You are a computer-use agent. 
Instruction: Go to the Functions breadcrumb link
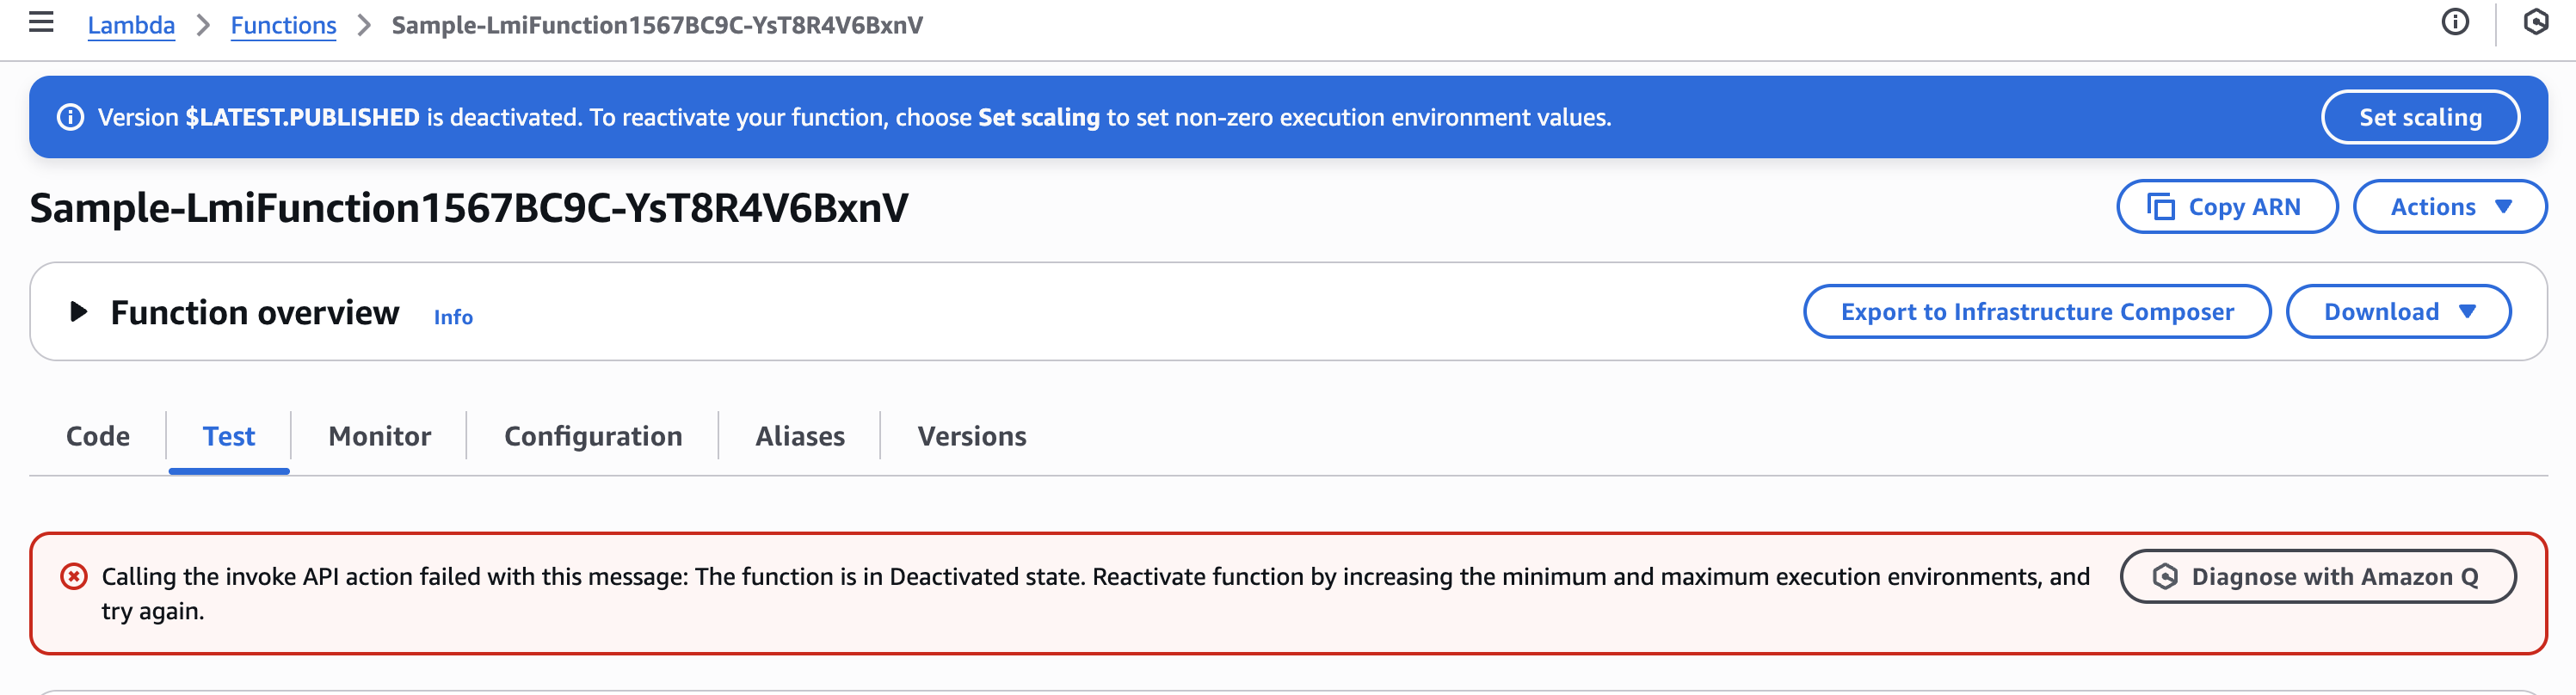tap(283, 25)
